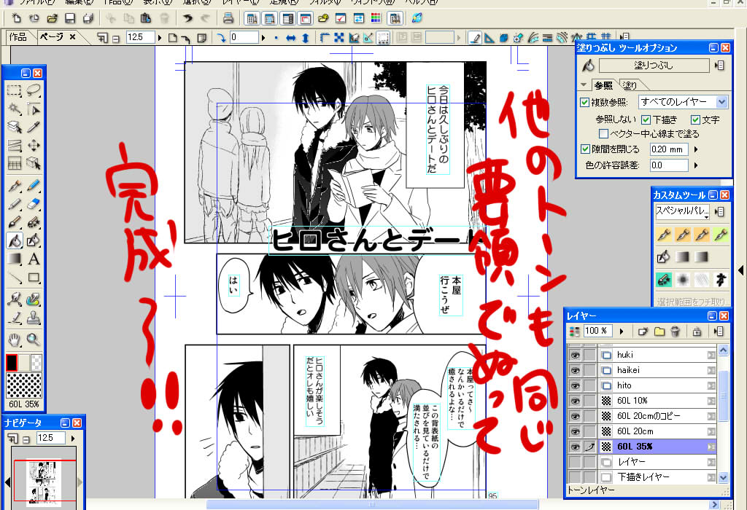Select the magic wand tool
747x510 pixels.
pyautogui.click(x=15, y=109)
